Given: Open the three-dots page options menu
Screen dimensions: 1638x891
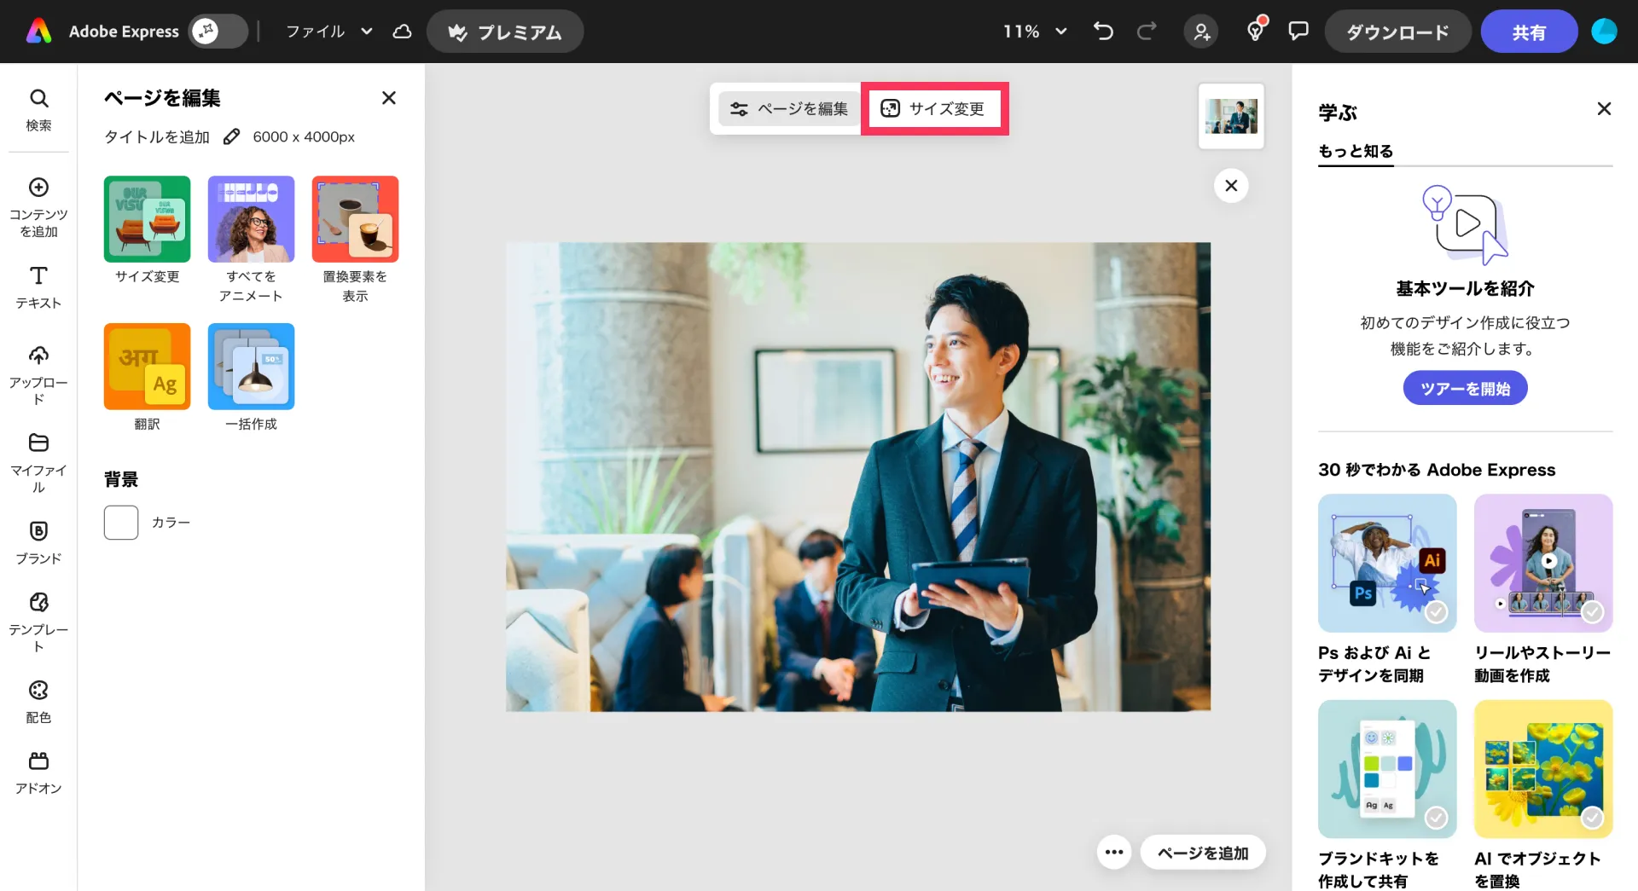Looking at the screenshot, I should click(1113, 852).
